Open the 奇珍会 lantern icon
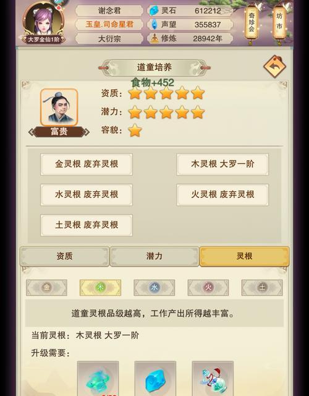 [x=252, y=24]
